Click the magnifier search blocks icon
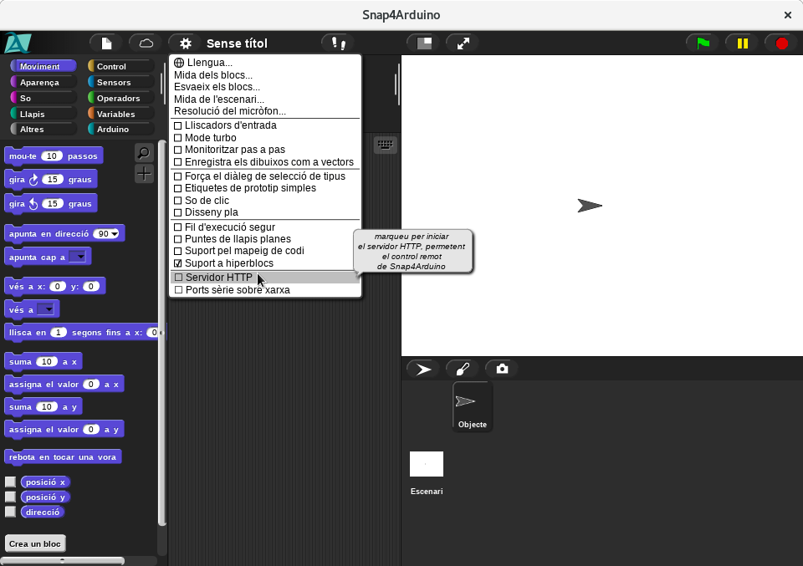803x566 pixels. click(144, 152)
